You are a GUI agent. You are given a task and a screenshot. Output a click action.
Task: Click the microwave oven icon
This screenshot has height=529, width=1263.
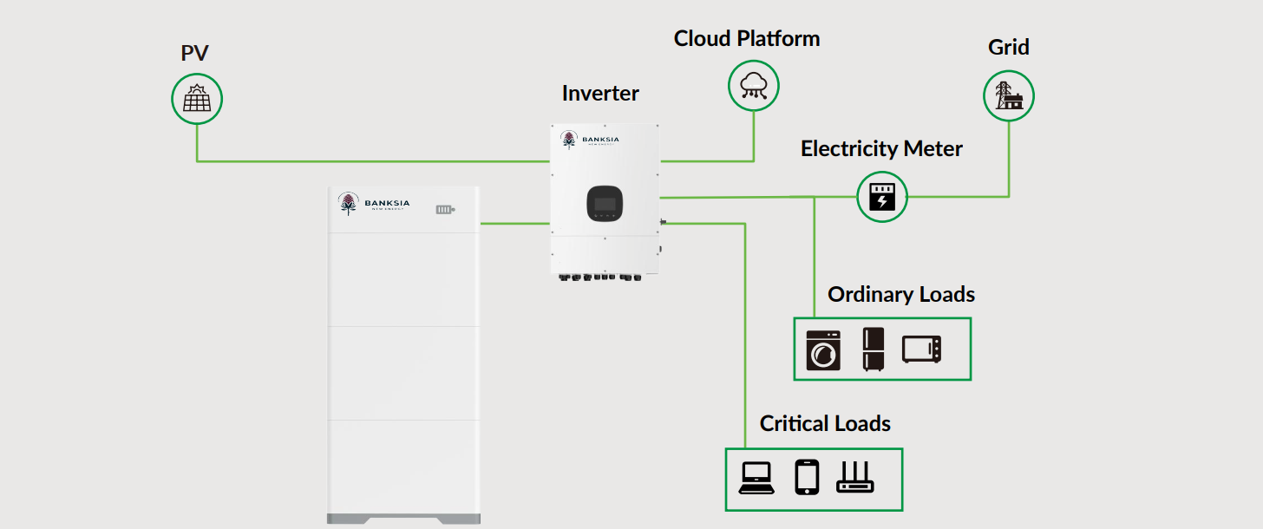click(921, 349)
